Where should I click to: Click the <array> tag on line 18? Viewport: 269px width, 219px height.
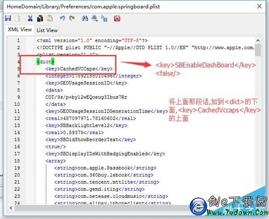pyautogui.click(x=56, y=161)
